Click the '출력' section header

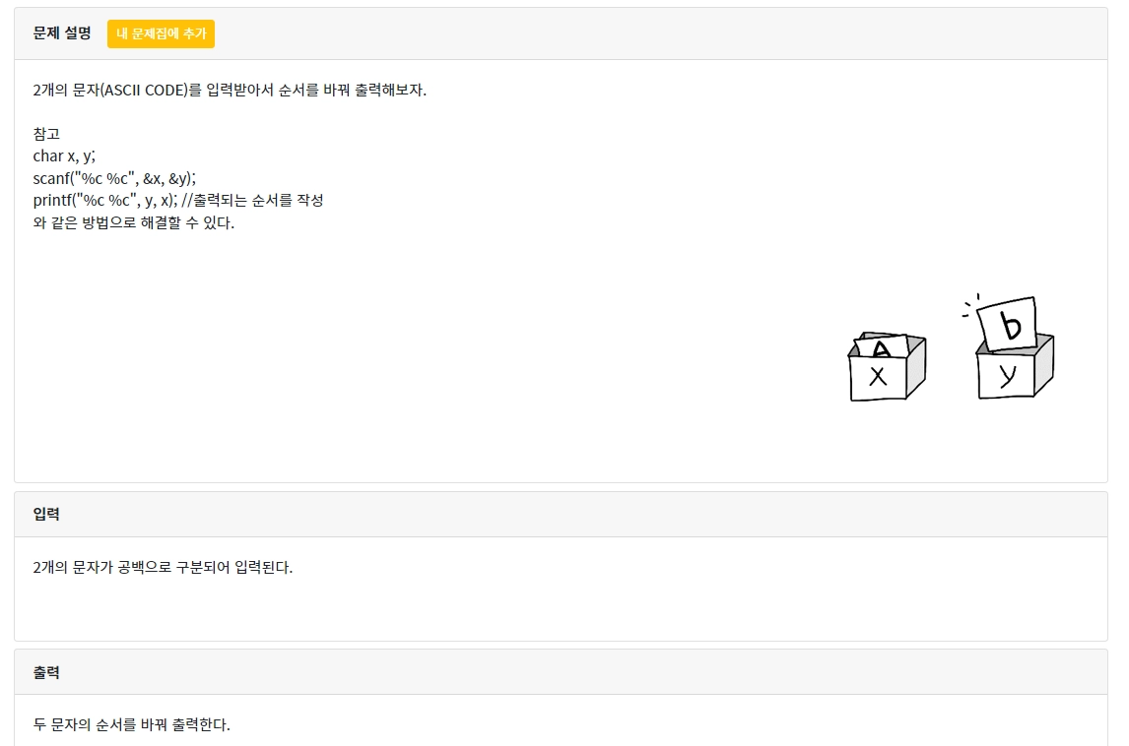pos(46,672)
